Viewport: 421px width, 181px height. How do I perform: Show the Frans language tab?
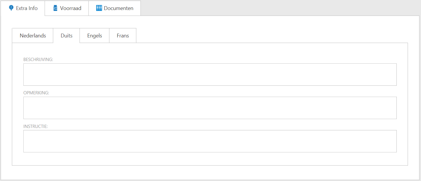click(123, 36)
